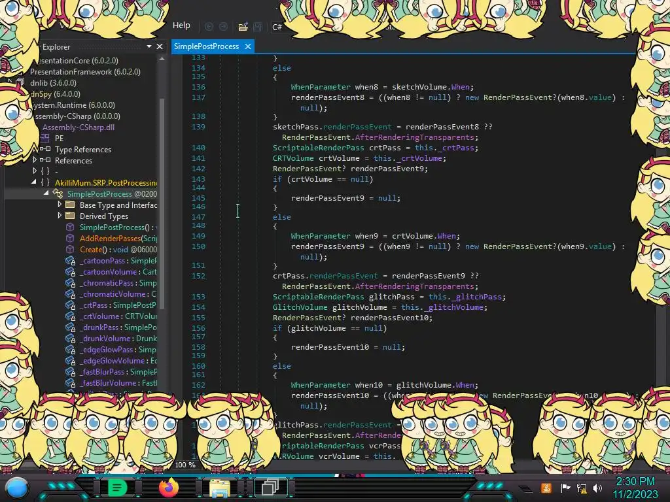The image size is (670, 502).
Task: Click the _chromaticVolume field icon
Action: click(x=71, y=294)
